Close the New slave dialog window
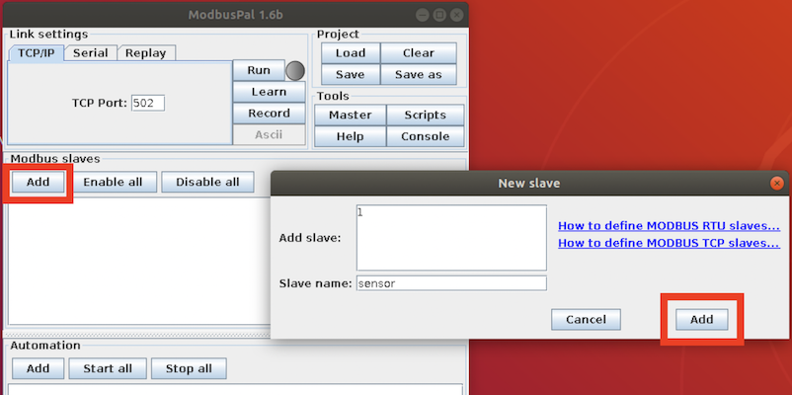This screenshot has height=395, width=792. (x=777, y=183)
